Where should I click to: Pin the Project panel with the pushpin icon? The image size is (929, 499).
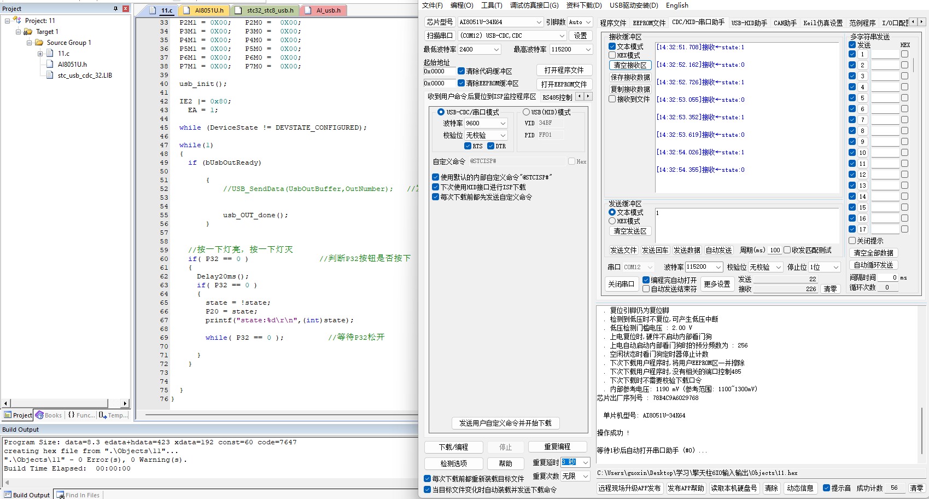point(115,9)
